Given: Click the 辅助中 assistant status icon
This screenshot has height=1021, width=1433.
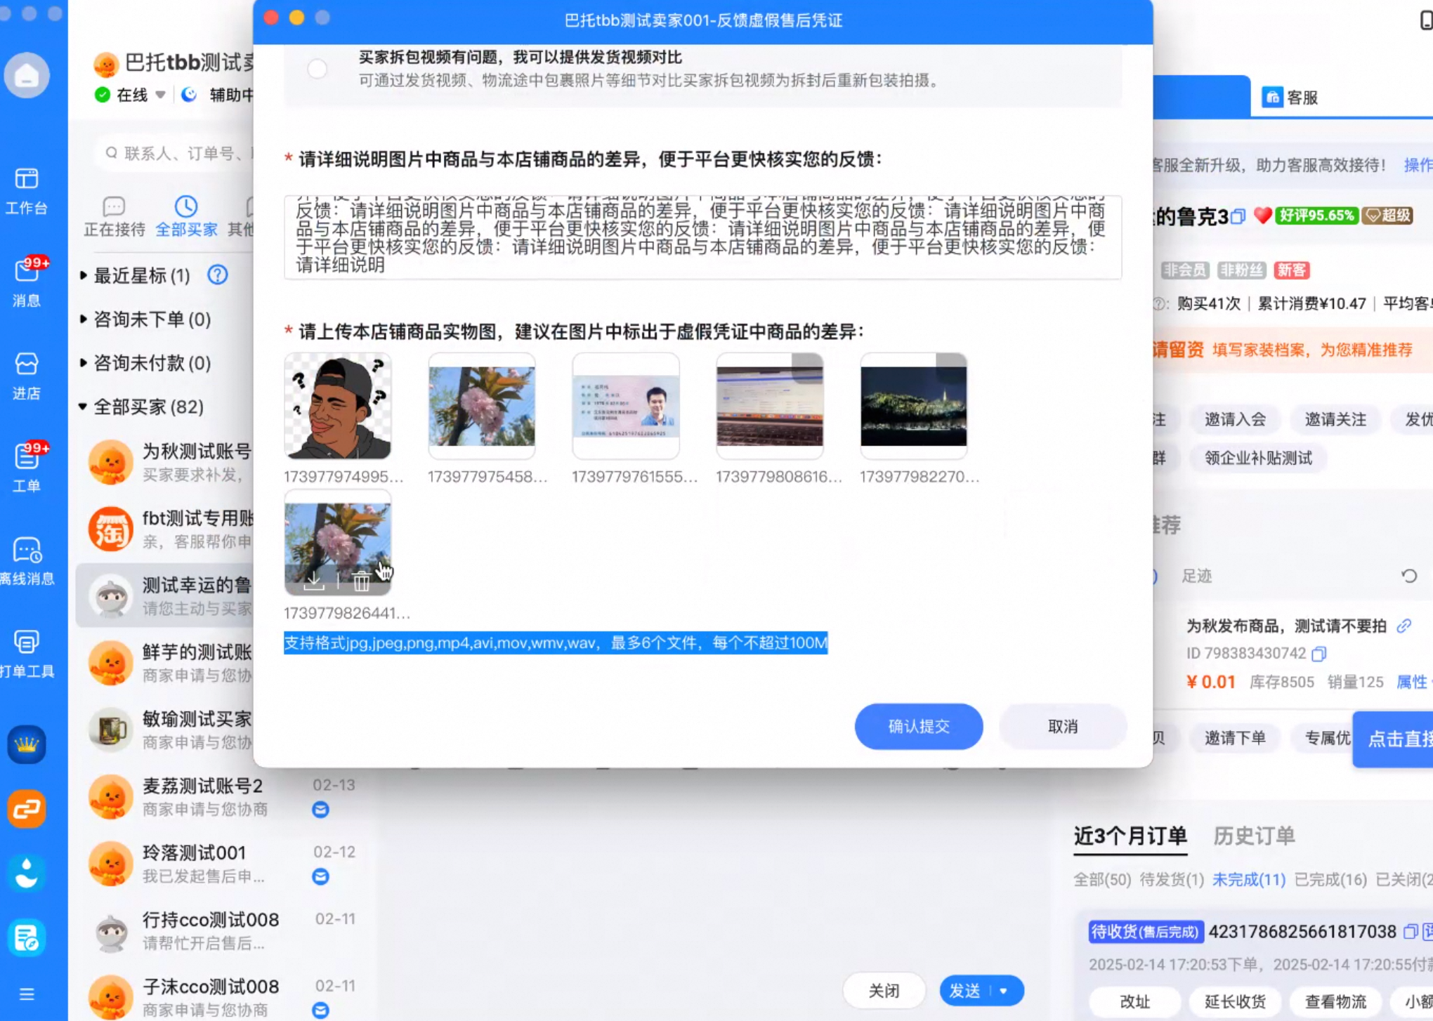Looking at the screenshot, I should pos(189,95).
